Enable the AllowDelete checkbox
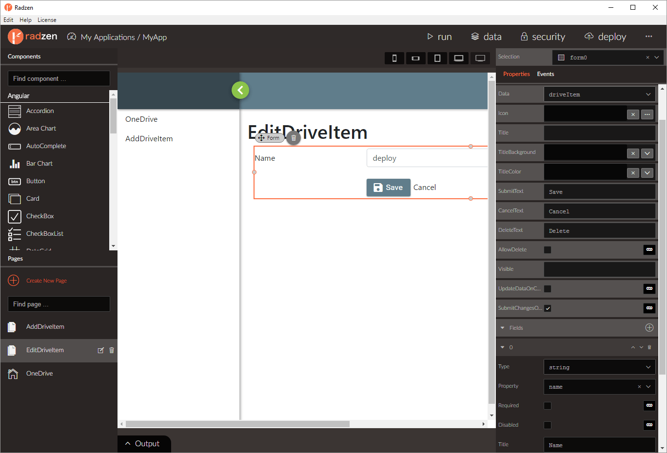This screenshot has height=453, width=667. 548,250
